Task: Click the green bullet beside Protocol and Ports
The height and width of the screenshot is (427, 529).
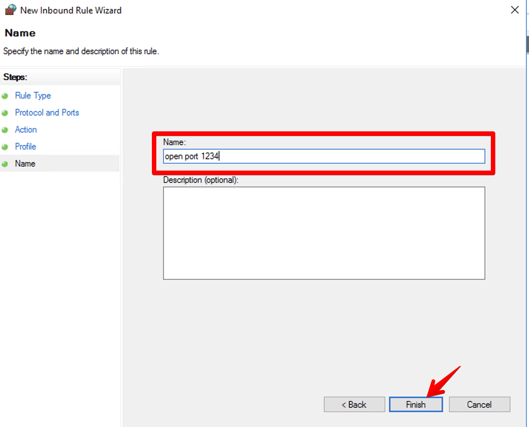Action: [5, 113]
